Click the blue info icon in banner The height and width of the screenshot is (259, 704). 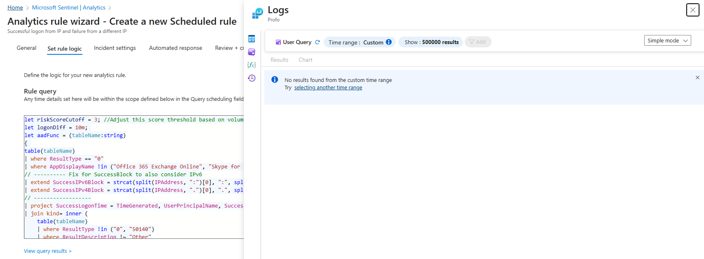275,79
